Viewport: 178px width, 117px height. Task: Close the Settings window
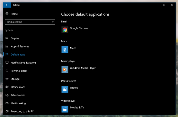[x=172, y=5]
